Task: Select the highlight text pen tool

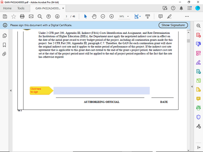Action: (169, 16)
